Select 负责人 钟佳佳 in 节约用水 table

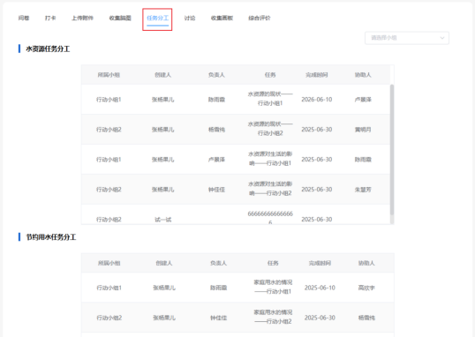218,318
